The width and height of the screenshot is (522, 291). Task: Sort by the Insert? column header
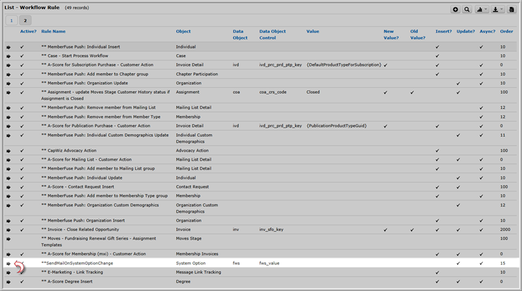pyautogui.click(x=444, y=31)
